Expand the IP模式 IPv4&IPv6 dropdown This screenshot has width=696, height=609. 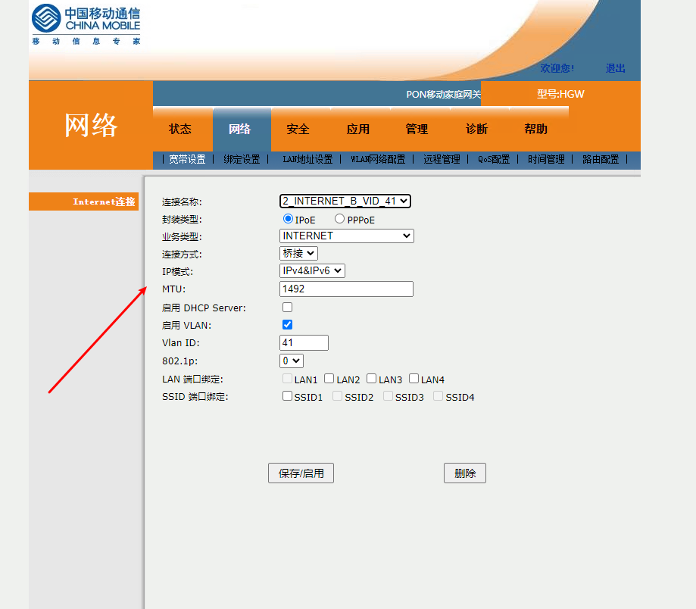coord(313,270)
